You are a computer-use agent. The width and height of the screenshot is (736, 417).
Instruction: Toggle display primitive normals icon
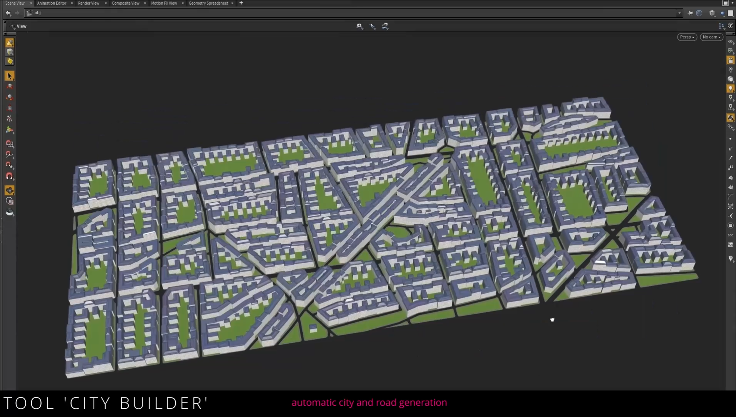[731, 177]
